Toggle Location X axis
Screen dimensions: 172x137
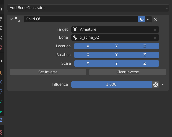click(x=88, y=46)
